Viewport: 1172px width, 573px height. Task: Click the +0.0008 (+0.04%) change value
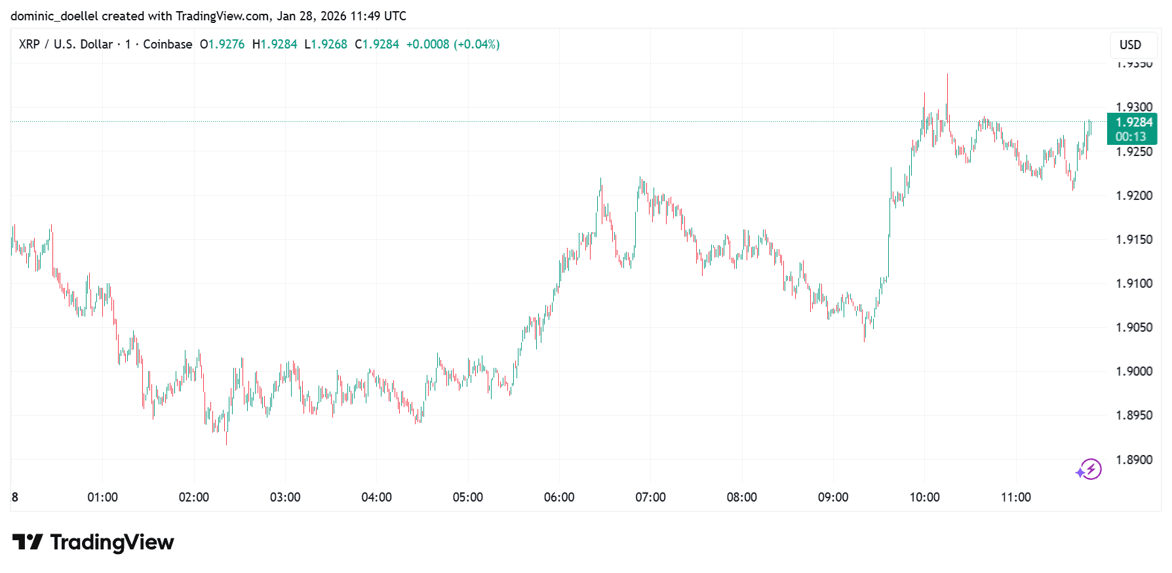click(x=453, y=44)
